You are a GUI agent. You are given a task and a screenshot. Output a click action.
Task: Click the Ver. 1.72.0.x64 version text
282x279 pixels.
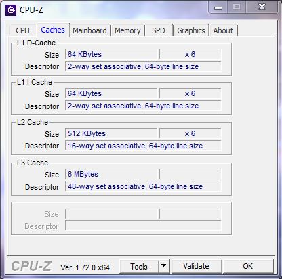point(85,267)
